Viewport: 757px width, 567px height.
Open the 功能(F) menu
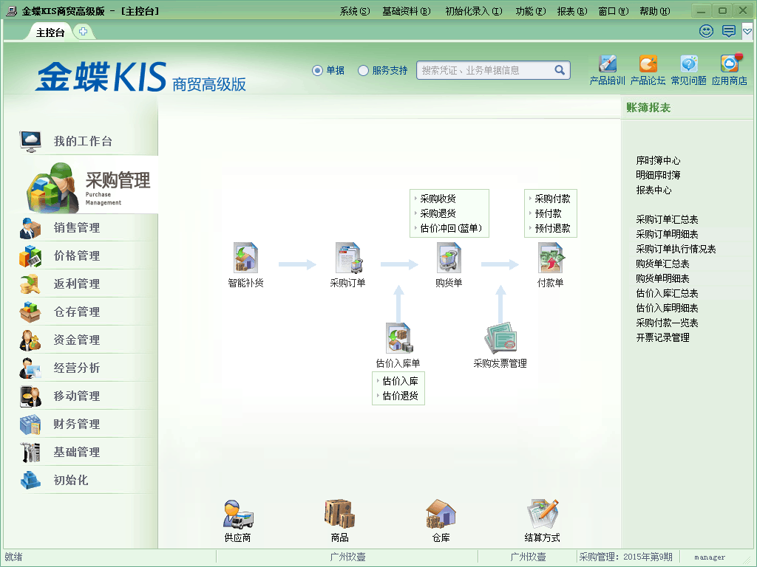[x=530, y=11]
